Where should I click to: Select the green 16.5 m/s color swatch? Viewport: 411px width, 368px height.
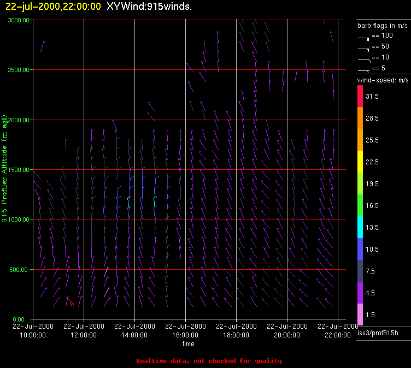click(x=360, y=205)
